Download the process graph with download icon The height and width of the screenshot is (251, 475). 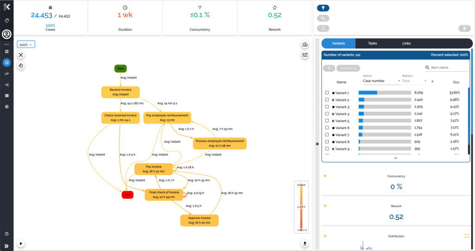pyautogui.click(x=305, y=243)
